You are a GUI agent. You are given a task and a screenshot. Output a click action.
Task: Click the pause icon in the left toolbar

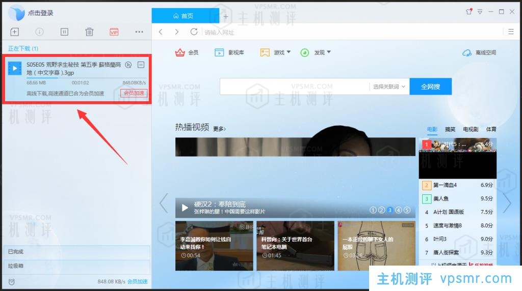(64, 32)
